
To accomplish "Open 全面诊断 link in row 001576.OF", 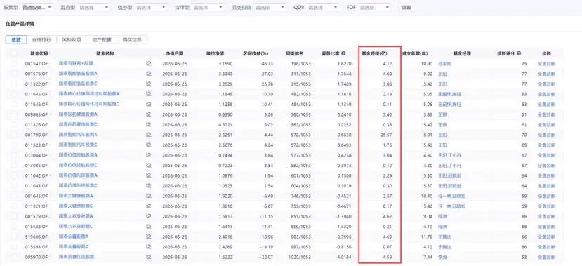I will point(546,74).
